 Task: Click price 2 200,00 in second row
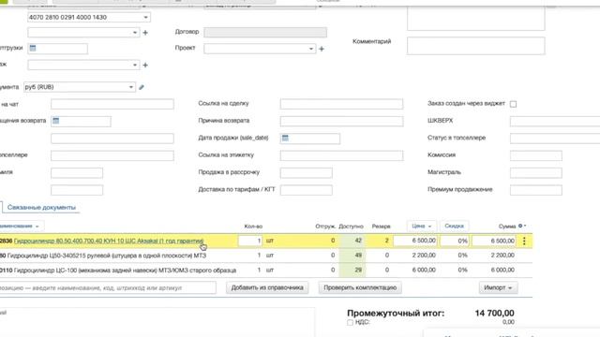[x=424, y=256]
